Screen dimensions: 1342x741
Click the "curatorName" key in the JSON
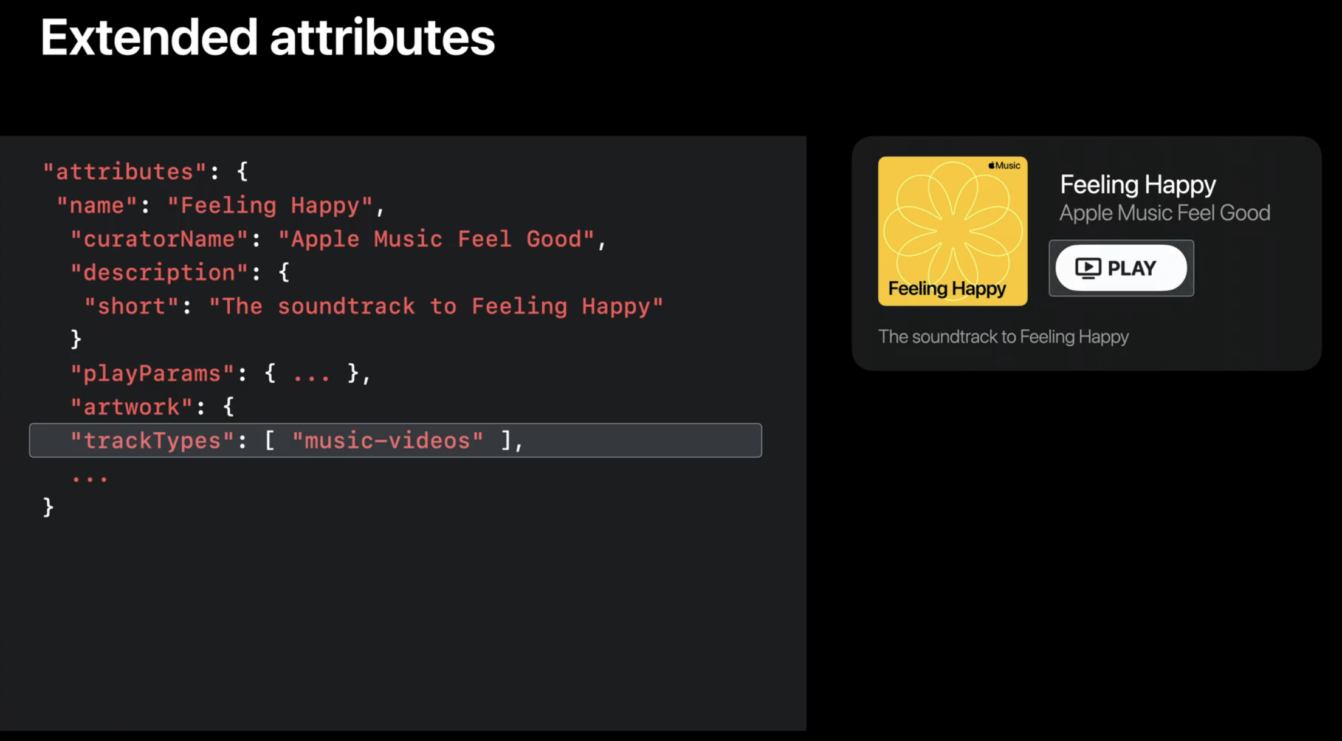point(159,239)
